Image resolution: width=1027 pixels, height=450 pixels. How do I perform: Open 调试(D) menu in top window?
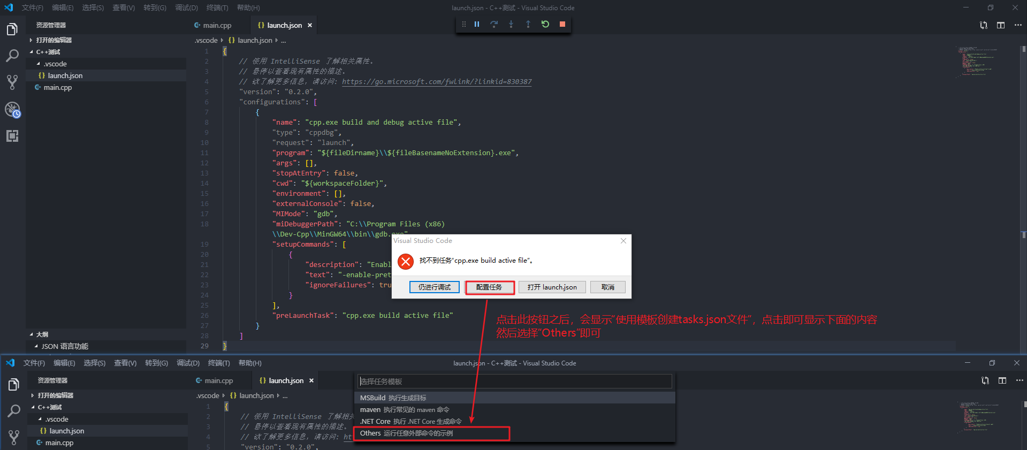pos(186,7)
